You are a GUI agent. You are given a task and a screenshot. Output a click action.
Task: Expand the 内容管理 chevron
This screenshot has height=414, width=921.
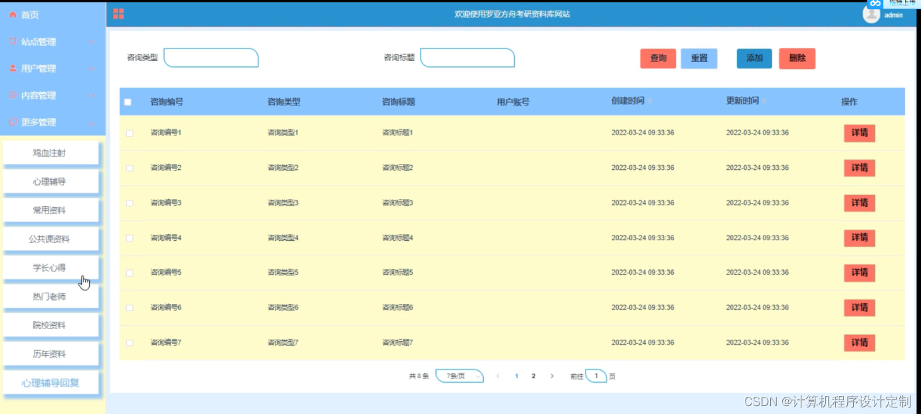[92, 96]
